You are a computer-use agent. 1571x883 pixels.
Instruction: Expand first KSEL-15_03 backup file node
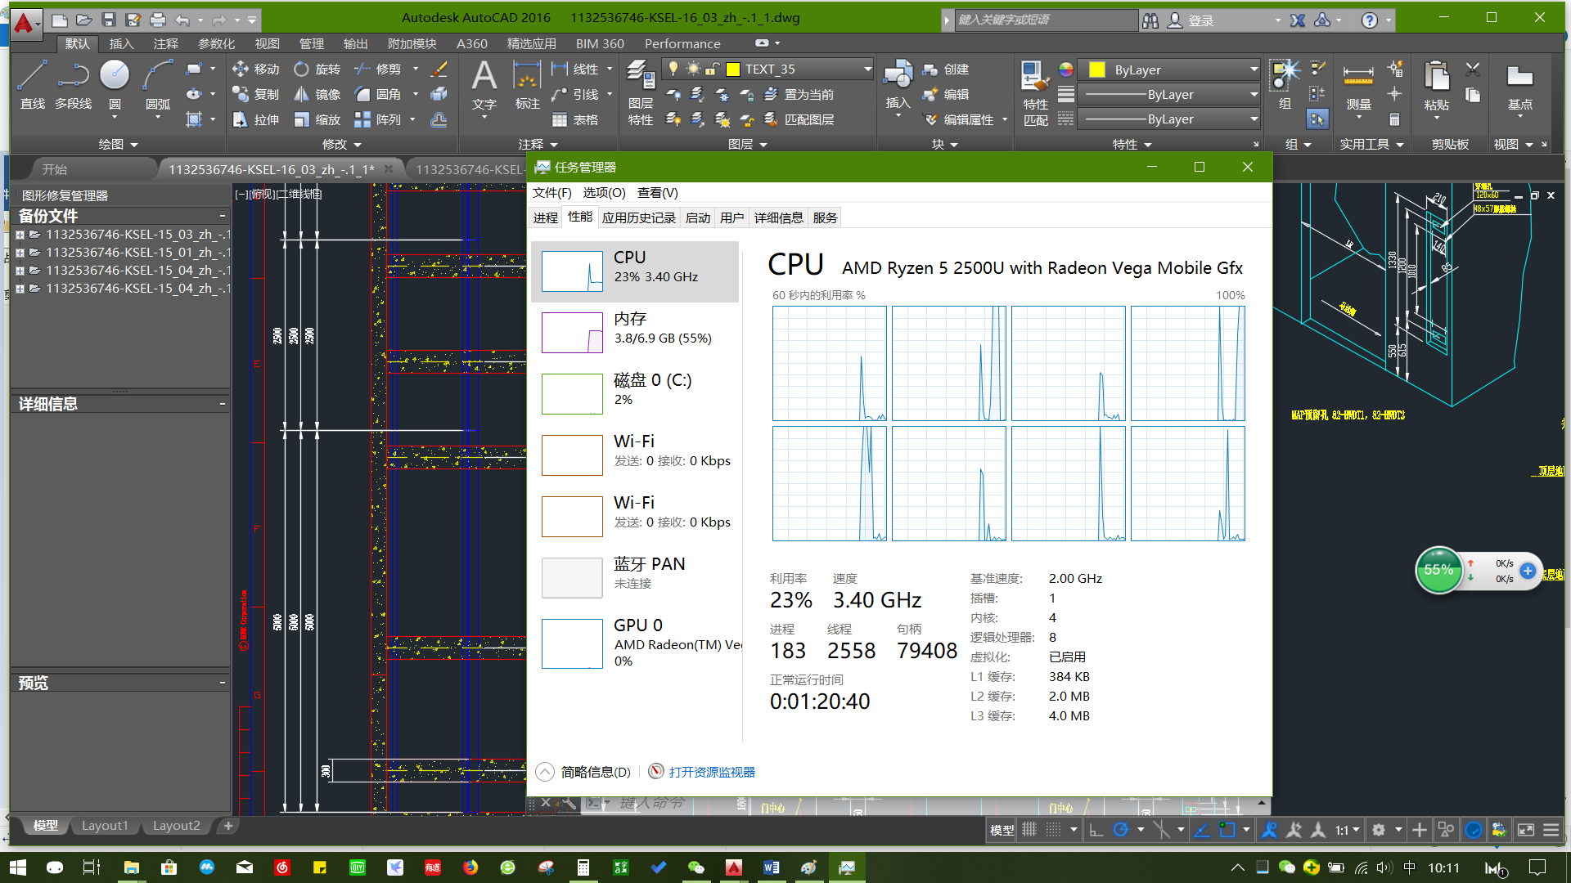point(20,235)
